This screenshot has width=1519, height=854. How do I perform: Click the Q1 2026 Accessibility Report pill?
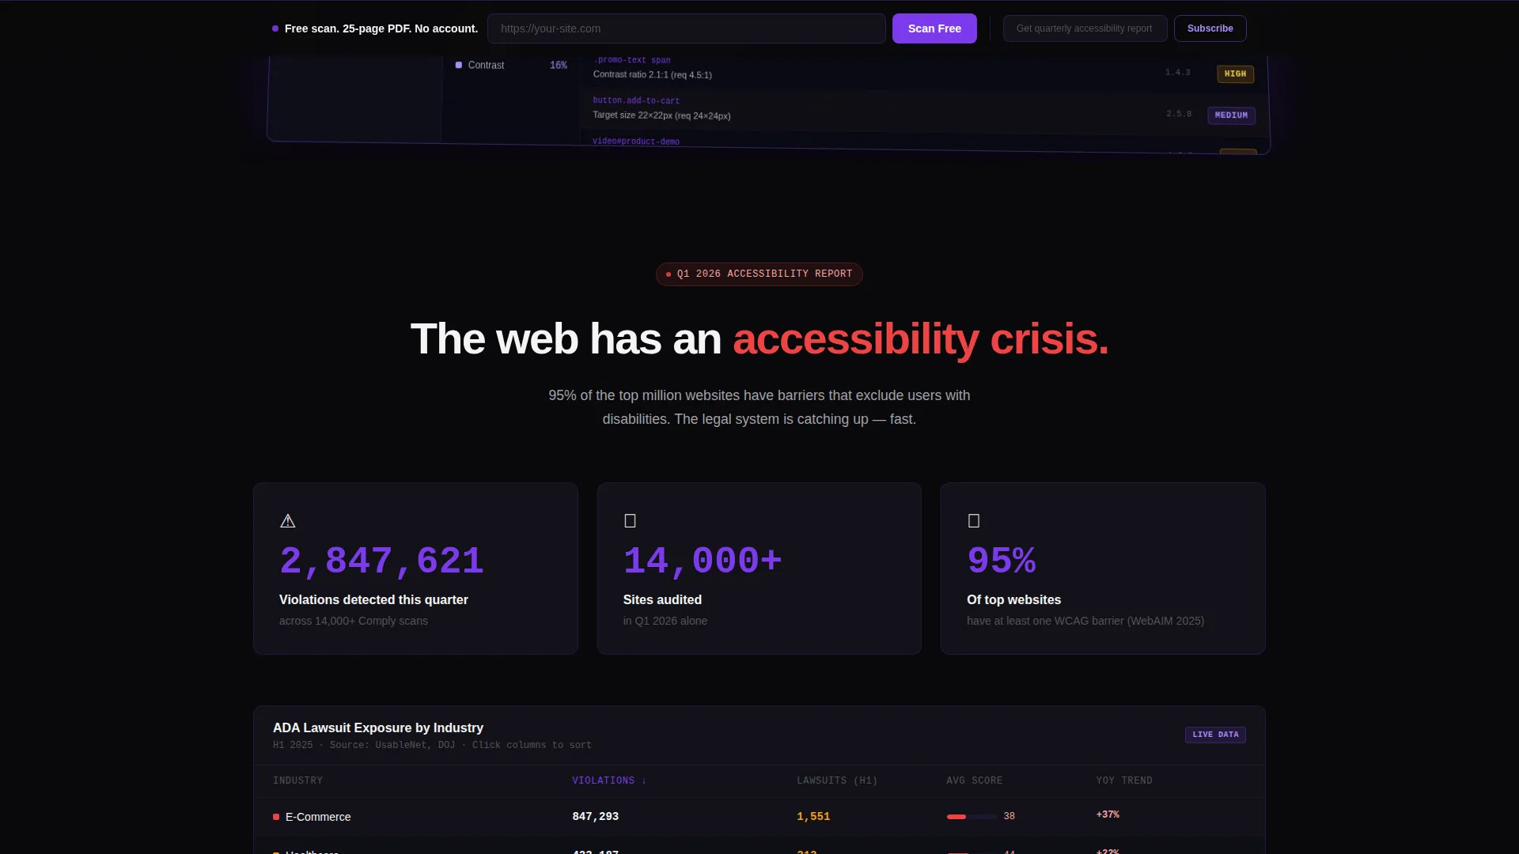coord(759,274)
